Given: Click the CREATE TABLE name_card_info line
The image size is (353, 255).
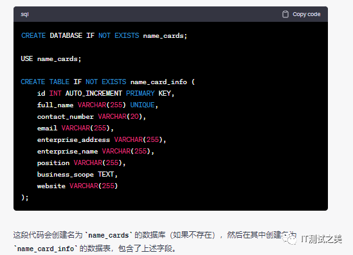Looking at the screenshot, I should tap(108, 82).
